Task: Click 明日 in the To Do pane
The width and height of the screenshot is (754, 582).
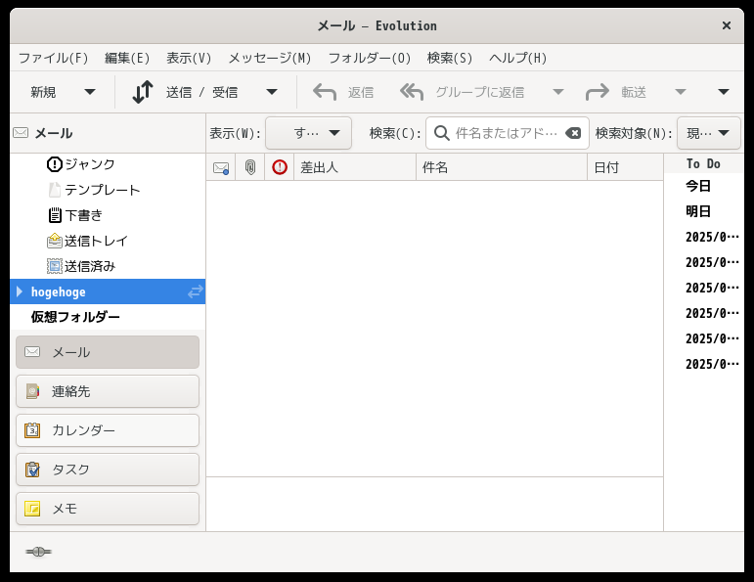Action: click(x=698, y=211)
